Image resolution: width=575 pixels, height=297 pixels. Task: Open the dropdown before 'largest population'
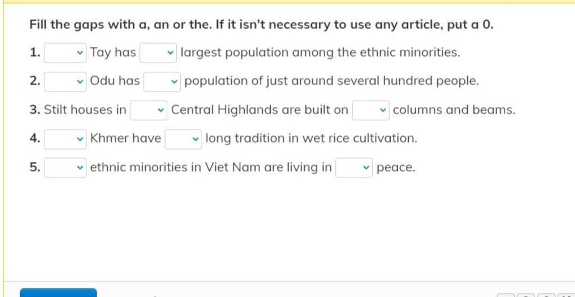click(x=158, y=53)
